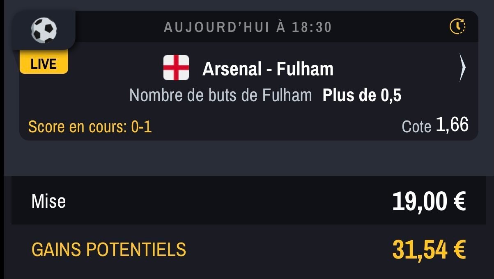Viewport: 494px width, 279px height.
Task: Open the Arsenal - Fulham match
Action: pos(268,69)
